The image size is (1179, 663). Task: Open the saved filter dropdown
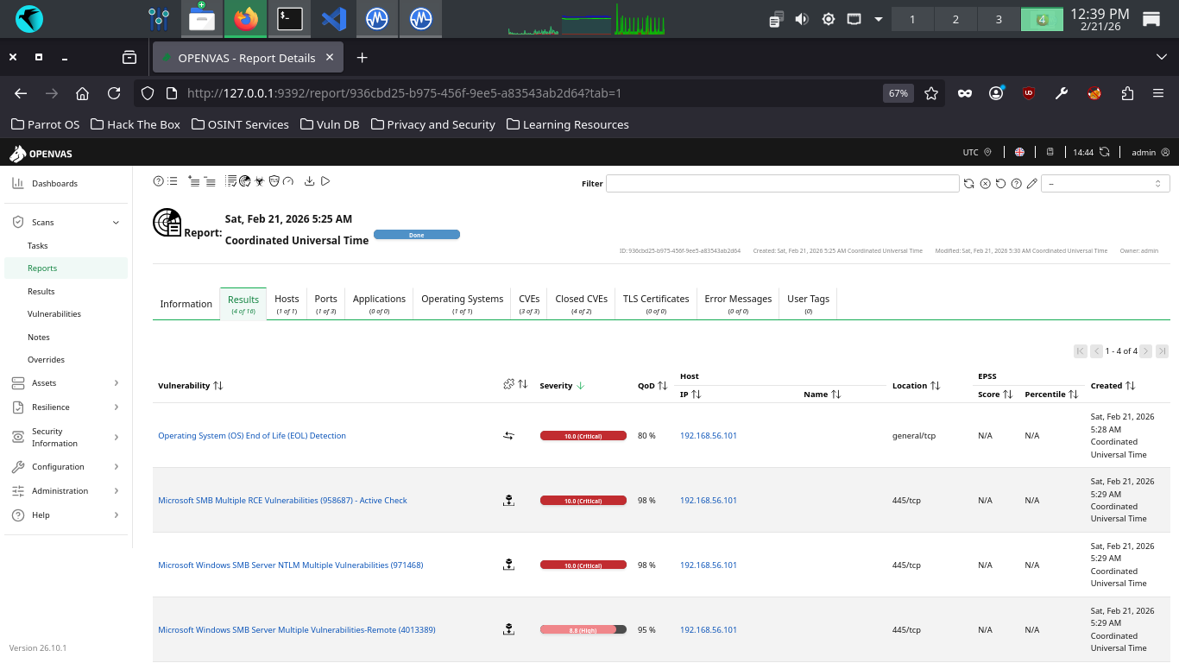pos(1105,184)
